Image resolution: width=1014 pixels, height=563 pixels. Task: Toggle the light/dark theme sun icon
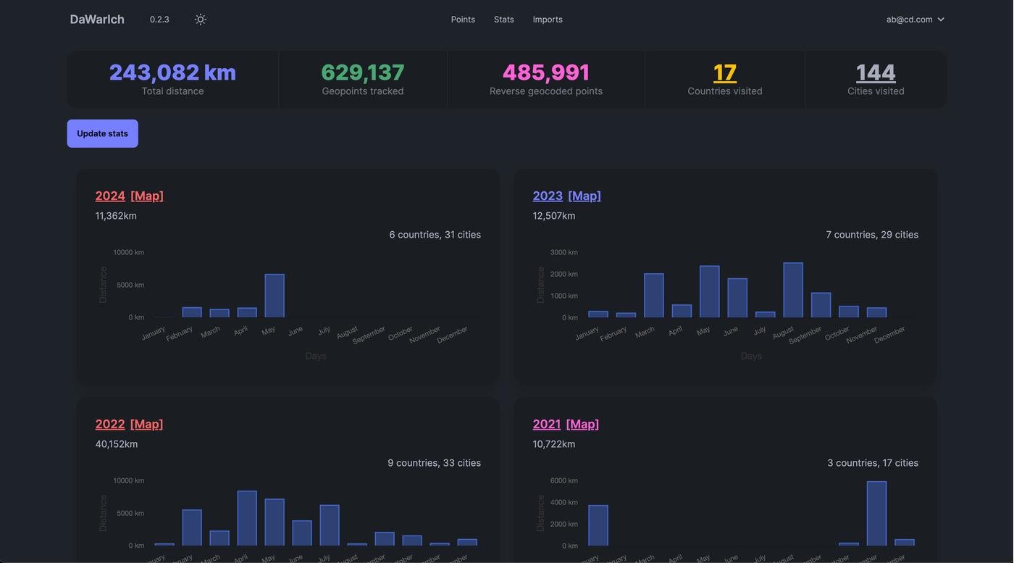coord(201,20)
